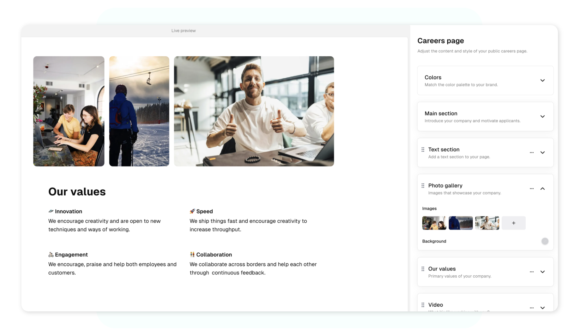Click the Our values panel title

click(x=442, y=269)
